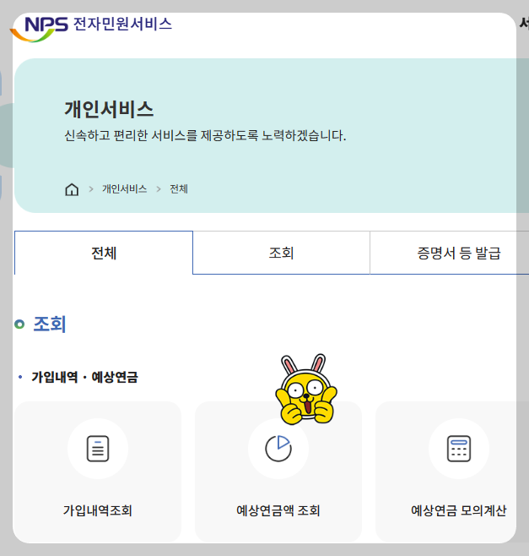Open the 전자민원서비스 home title link
Viewport: 529px width, 556px height.
click(x=122, y=25)
